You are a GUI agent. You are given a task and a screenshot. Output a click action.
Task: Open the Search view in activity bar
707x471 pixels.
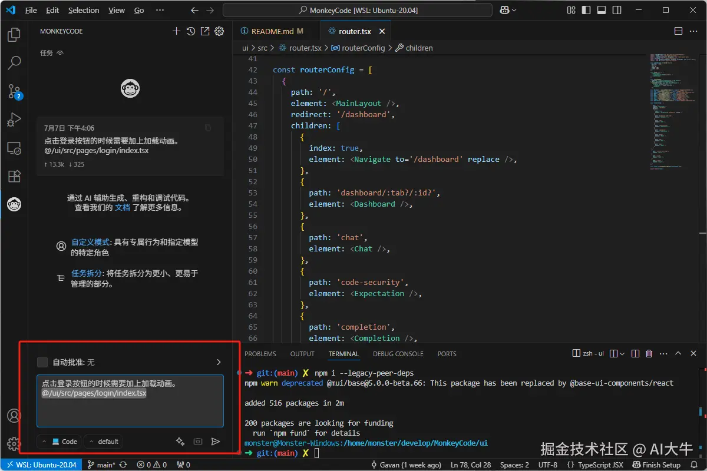pyautogui.click(x=14, y=62)
